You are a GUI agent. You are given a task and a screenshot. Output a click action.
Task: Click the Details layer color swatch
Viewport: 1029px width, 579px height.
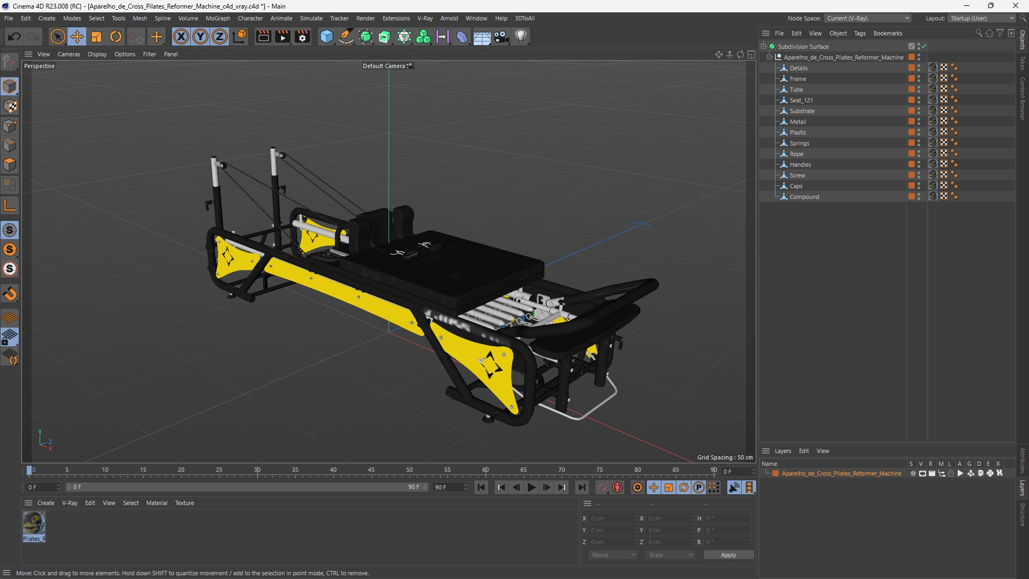[x=911, y=68]
